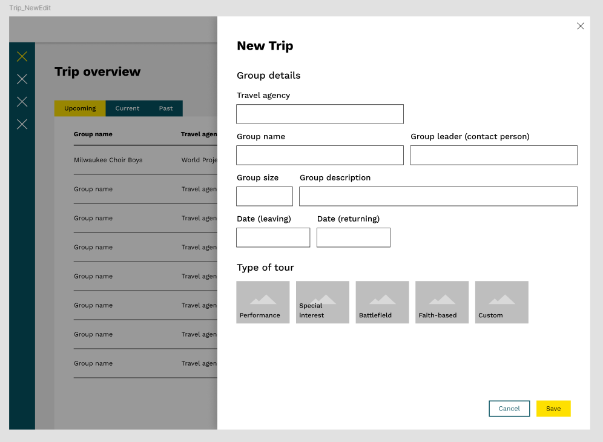Select the Special interest tour tile
This screenshot has height=442, width=603.
pyautogui.click(x=323, y=302)
